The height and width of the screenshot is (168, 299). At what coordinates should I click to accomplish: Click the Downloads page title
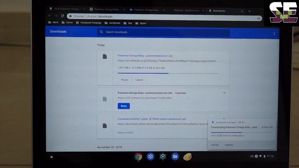[58, 31]
